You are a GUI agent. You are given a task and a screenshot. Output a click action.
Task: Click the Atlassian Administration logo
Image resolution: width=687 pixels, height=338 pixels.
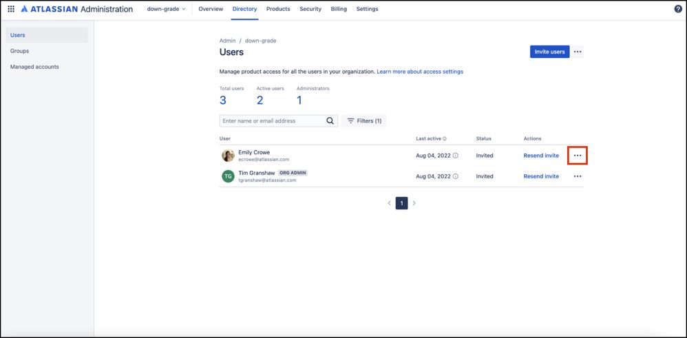pos(76,9)
